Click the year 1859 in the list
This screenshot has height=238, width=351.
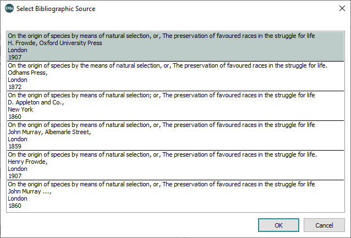point(15,146)
